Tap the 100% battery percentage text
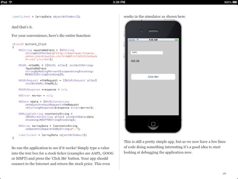 [228, 2]
